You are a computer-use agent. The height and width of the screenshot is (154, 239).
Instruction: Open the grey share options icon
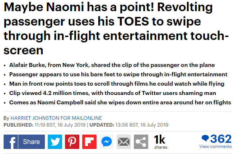click(x=141, y=142)
